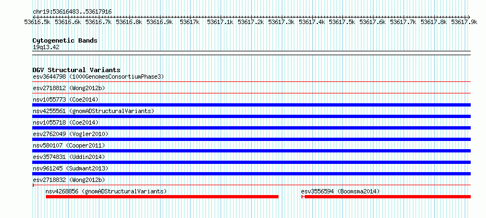Click the 53617.8k ruler tick label
The image size is (486, 218).
pos(434,22)
